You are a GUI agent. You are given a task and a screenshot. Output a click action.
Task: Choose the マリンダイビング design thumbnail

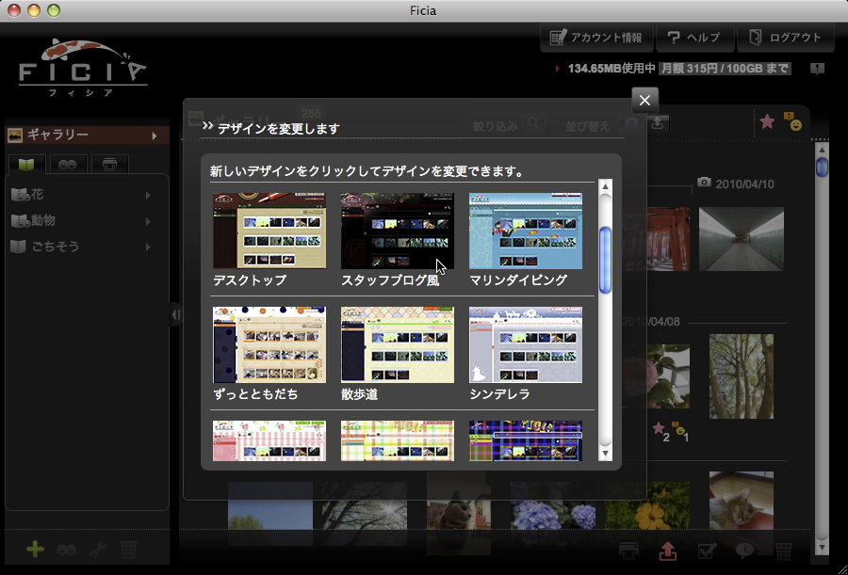pos(526,231)
